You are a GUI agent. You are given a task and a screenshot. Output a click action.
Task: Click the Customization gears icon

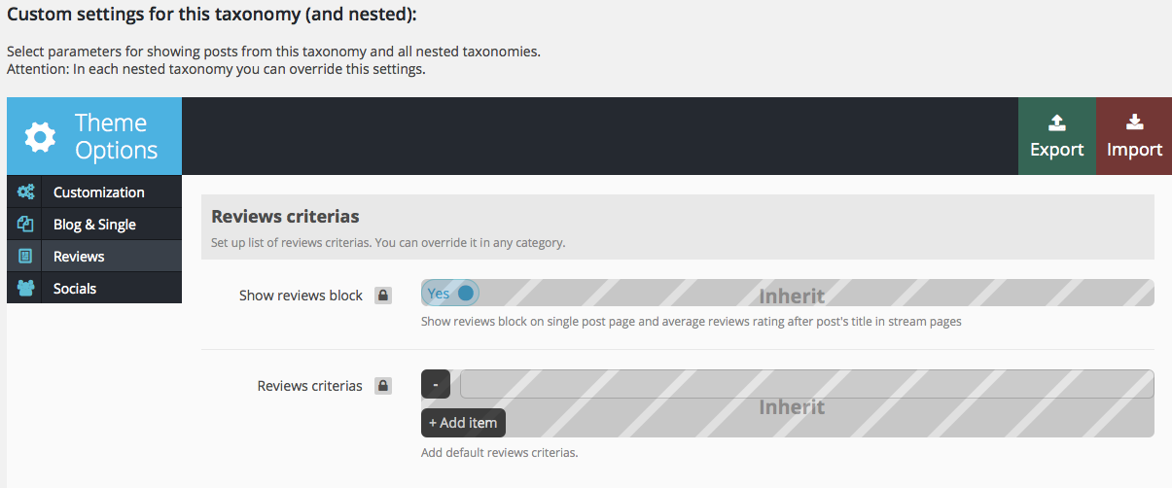click(x=26, y=192)
